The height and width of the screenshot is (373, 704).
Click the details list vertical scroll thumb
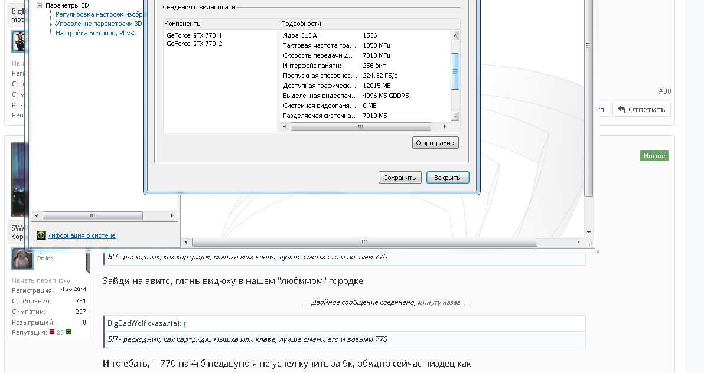(455, 71)
